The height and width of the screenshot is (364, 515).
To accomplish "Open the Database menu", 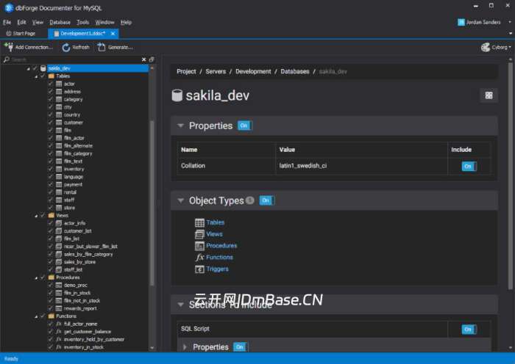I will click(x=60, y=22).
